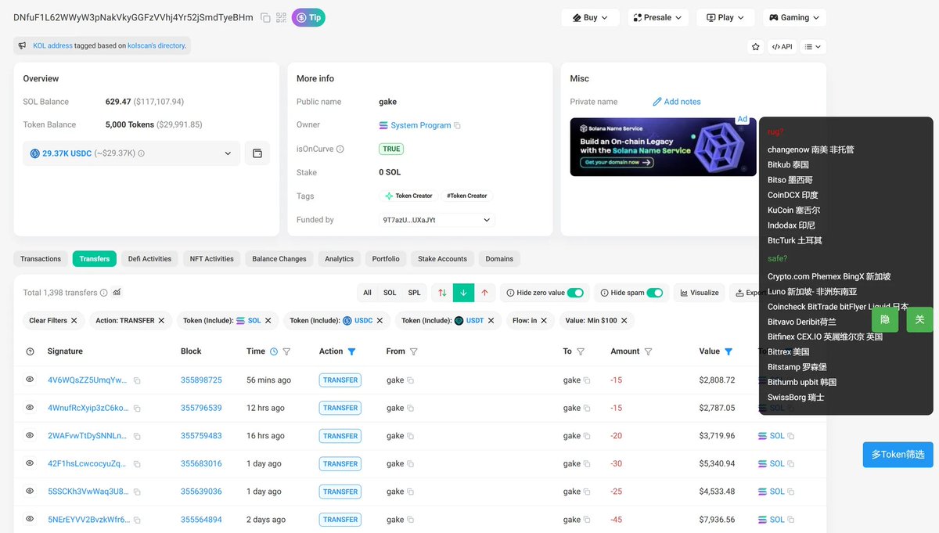Open the Gaming dropdown menu
The image size is (939, 533).
coord(794,17)
